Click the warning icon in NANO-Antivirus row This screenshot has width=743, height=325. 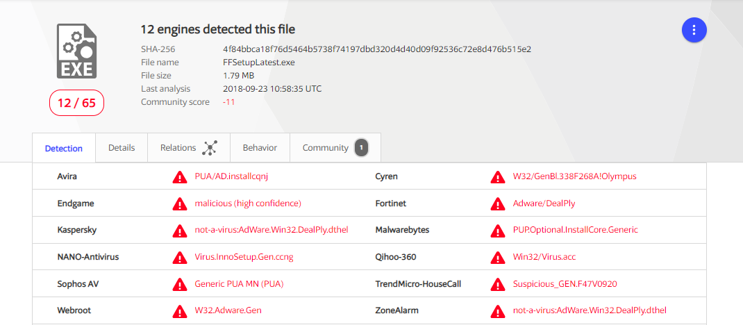(180, 257)
